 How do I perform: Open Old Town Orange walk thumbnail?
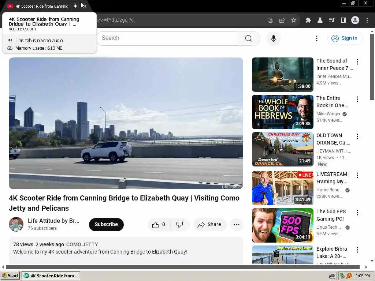282,149
